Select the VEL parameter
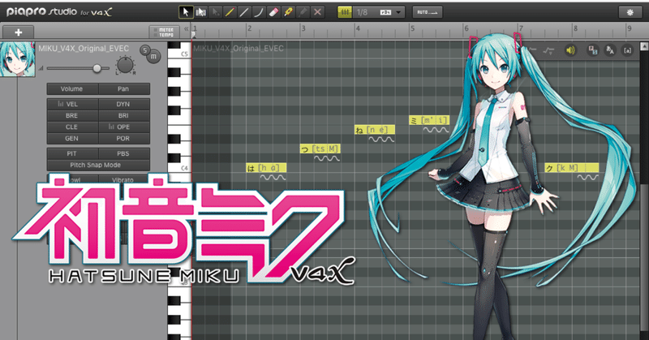Image resolution: width=649 pixels, height=340 pixels. point(72,104)
